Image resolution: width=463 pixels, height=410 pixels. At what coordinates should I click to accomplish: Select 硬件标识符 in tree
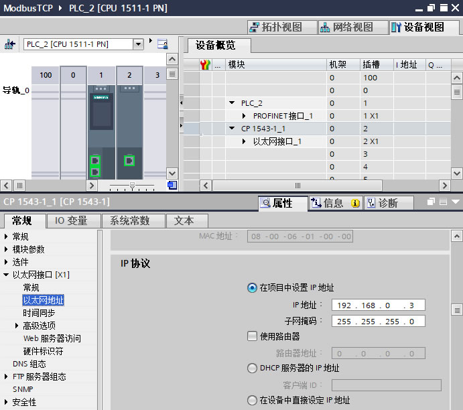click(x=43, y=351)
